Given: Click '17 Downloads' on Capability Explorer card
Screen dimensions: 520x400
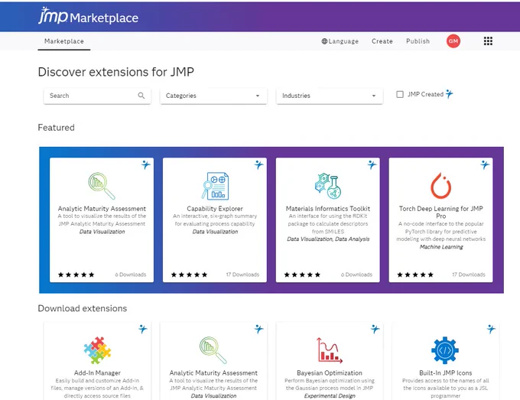Looking at the screenshot, I should coord(242,275).
